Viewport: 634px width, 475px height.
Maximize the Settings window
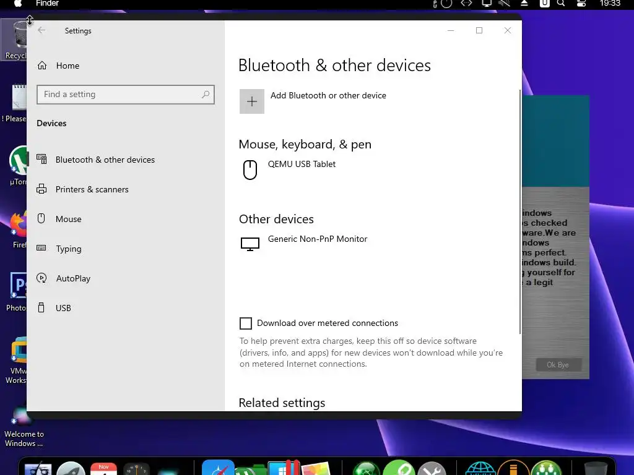(479, 30)
